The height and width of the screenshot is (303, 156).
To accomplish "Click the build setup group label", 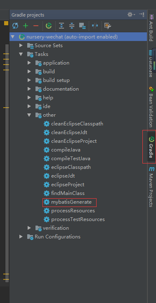I will pyautogui.click(x=56, y=80).
